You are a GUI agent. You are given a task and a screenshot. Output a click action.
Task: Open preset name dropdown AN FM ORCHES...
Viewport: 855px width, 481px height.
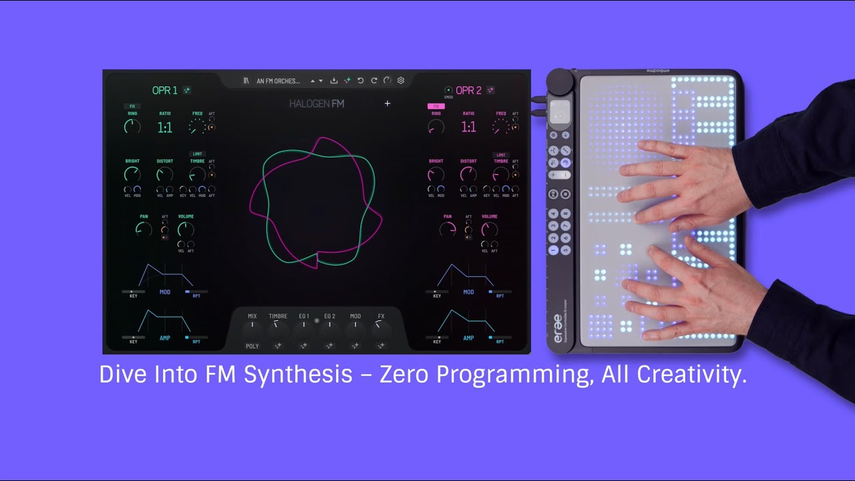point(279,81)
